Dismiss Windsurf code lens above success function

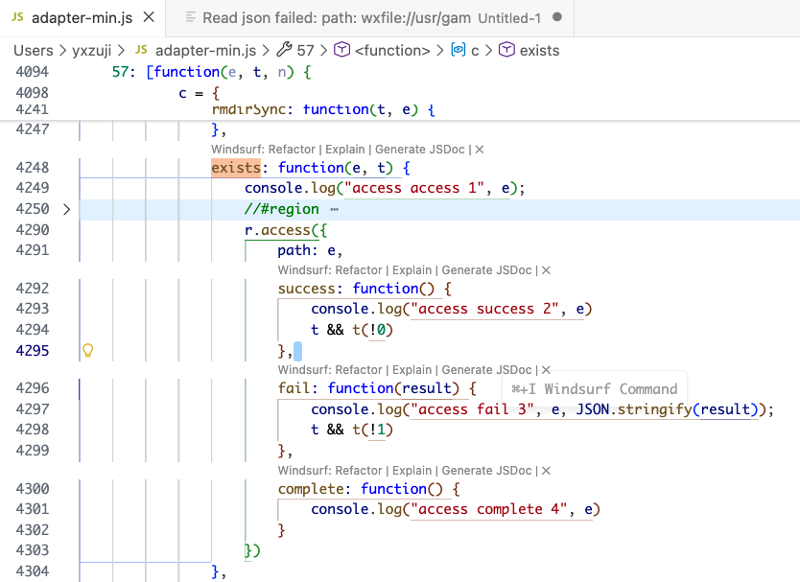pyautogui.click(x=546, y=270)
